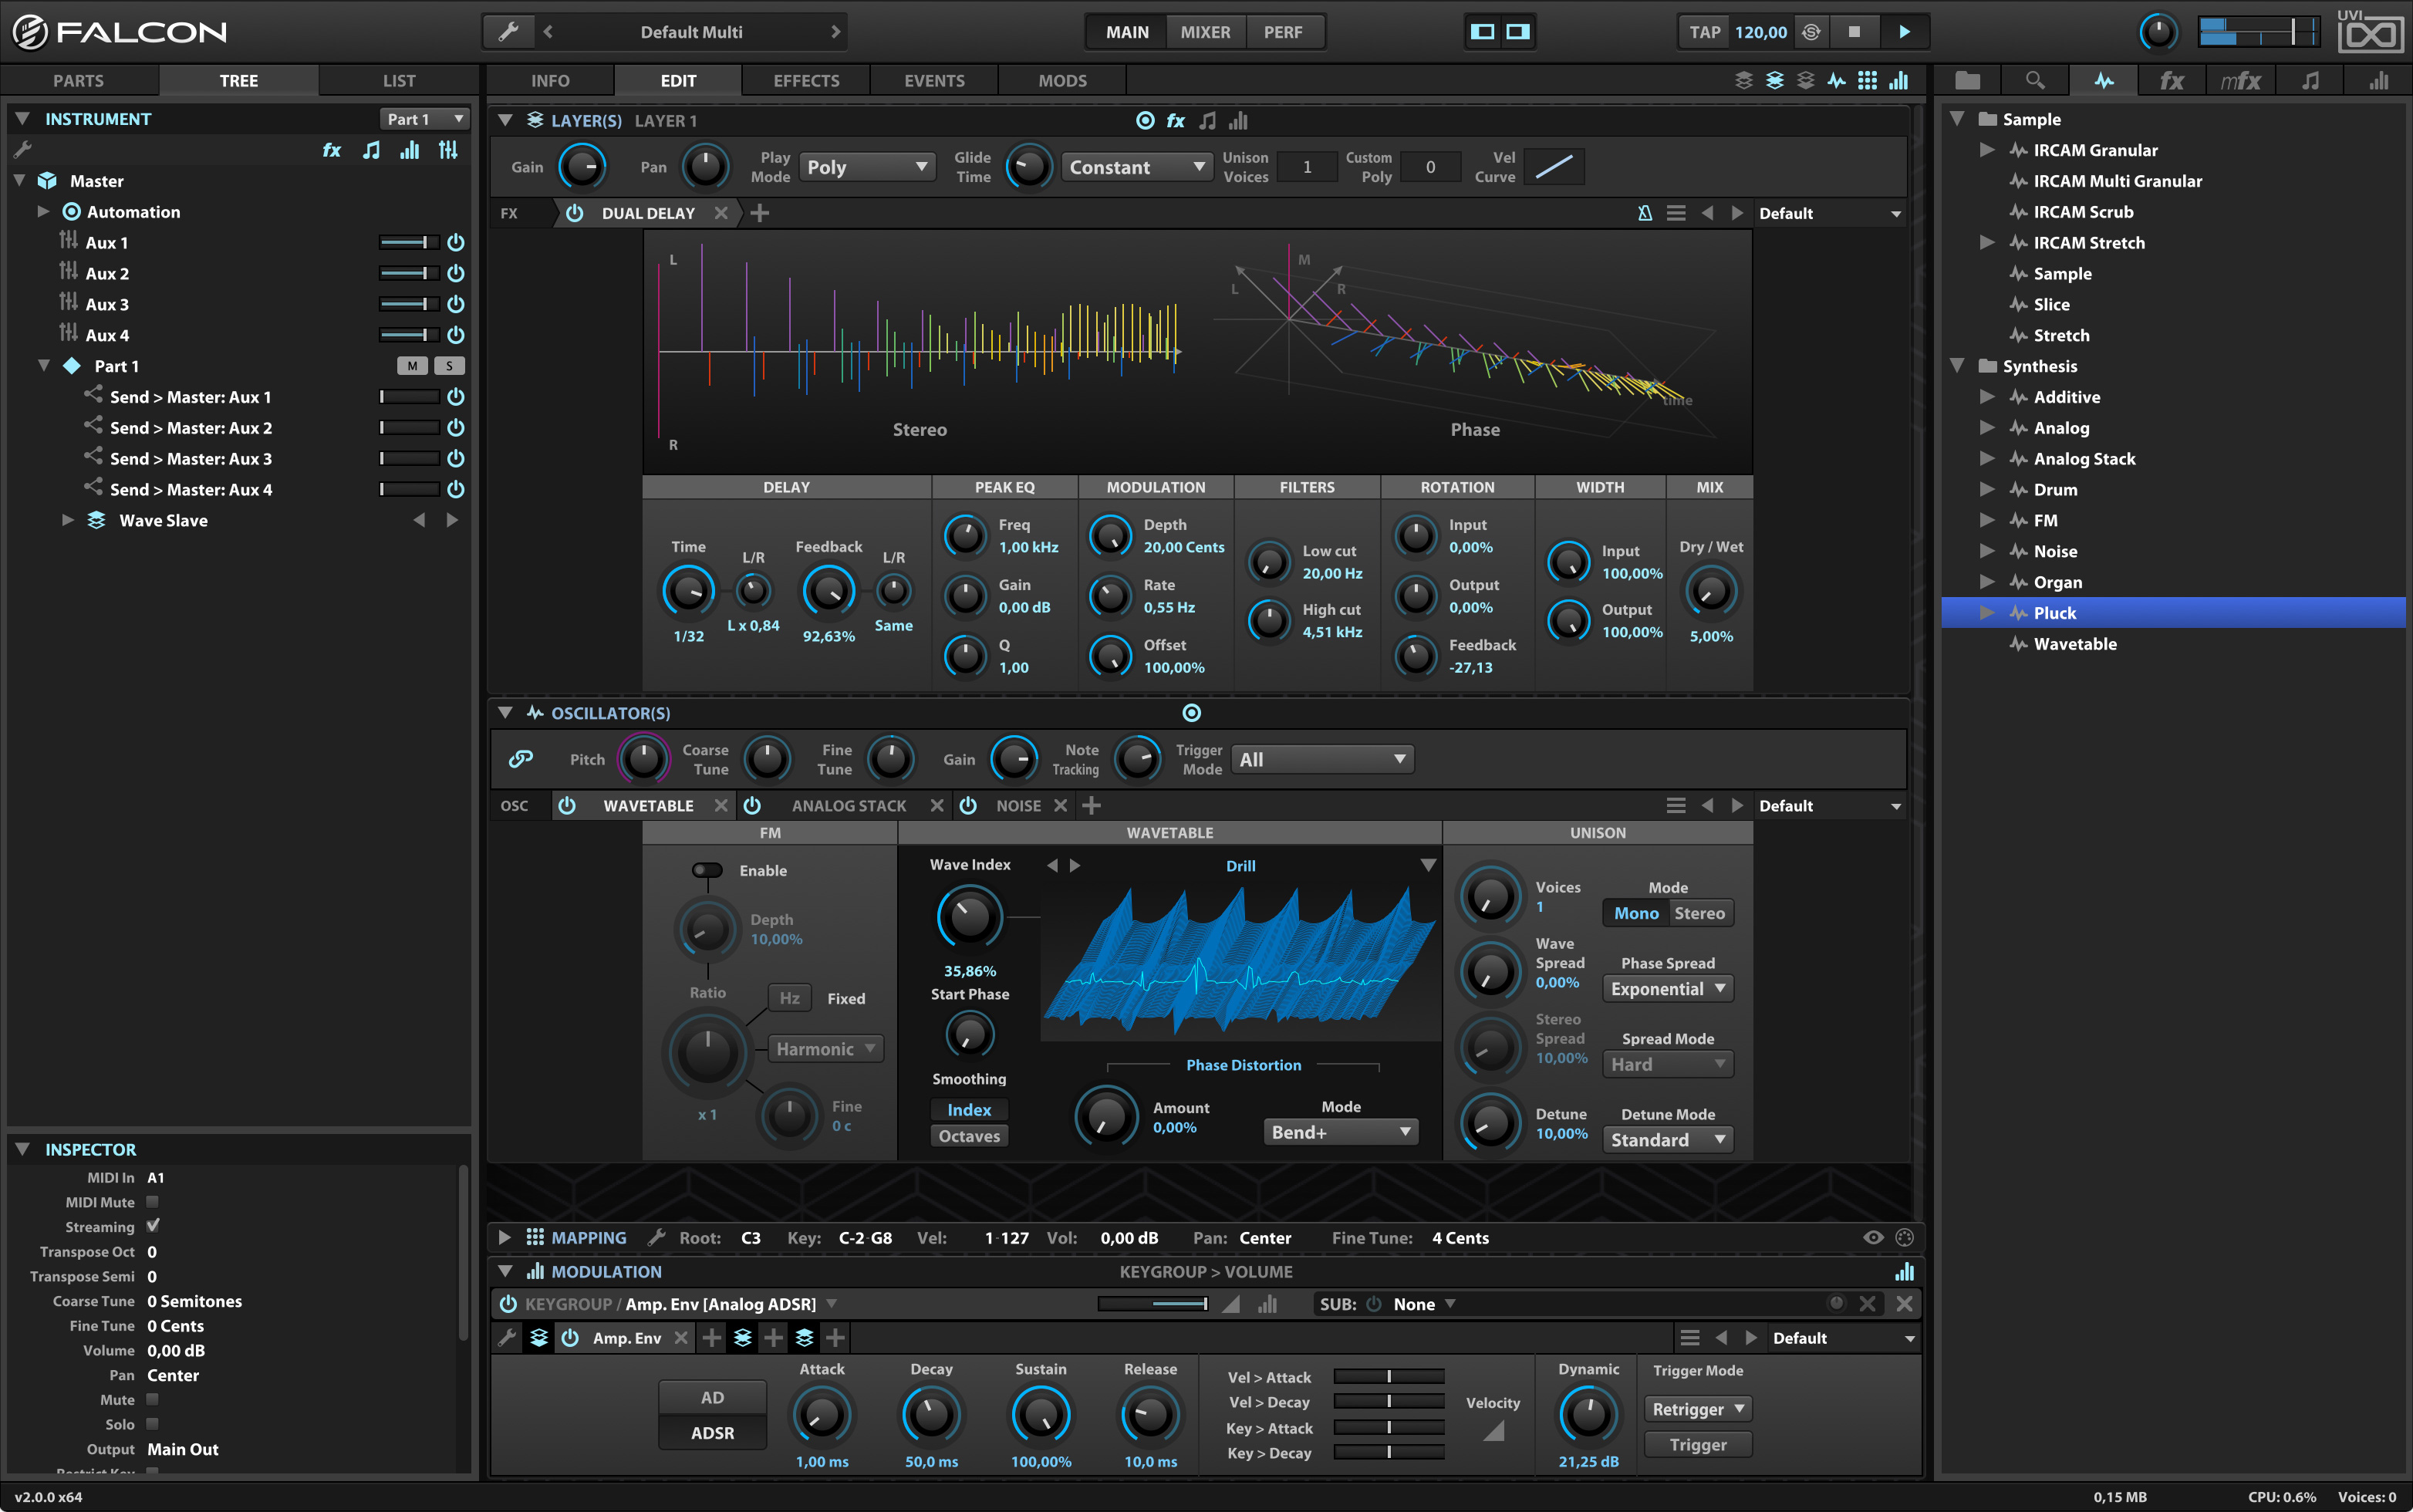The image size is (2413, 1512).
Task: Click the Hz ratio button
Action: pos(789,998)
